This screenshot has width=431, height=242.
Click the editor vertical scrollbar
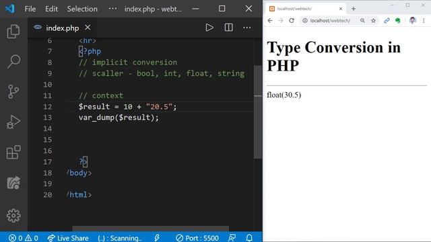click(x=258, y=112)
